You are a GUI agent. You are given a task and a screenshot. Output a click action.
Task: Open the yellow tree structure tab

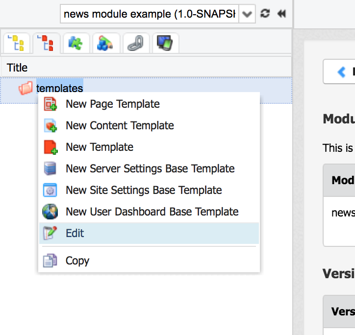click(x=17, y=43)
